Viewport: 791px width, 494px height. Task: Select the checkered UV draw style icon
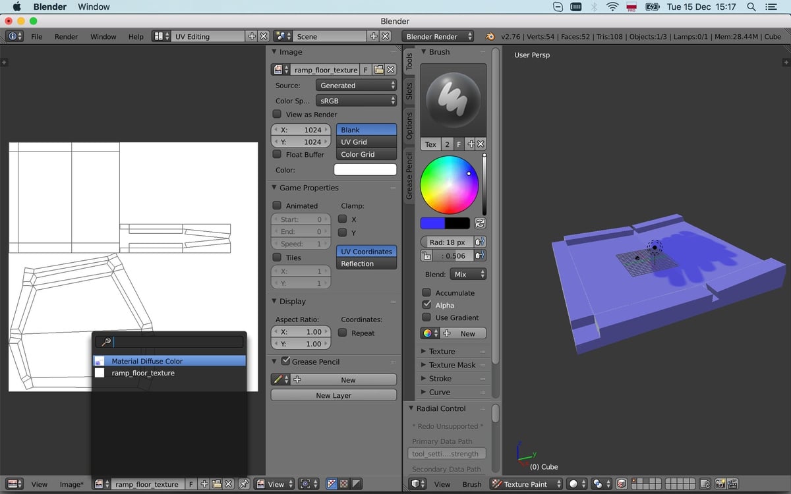coord(343,484)
